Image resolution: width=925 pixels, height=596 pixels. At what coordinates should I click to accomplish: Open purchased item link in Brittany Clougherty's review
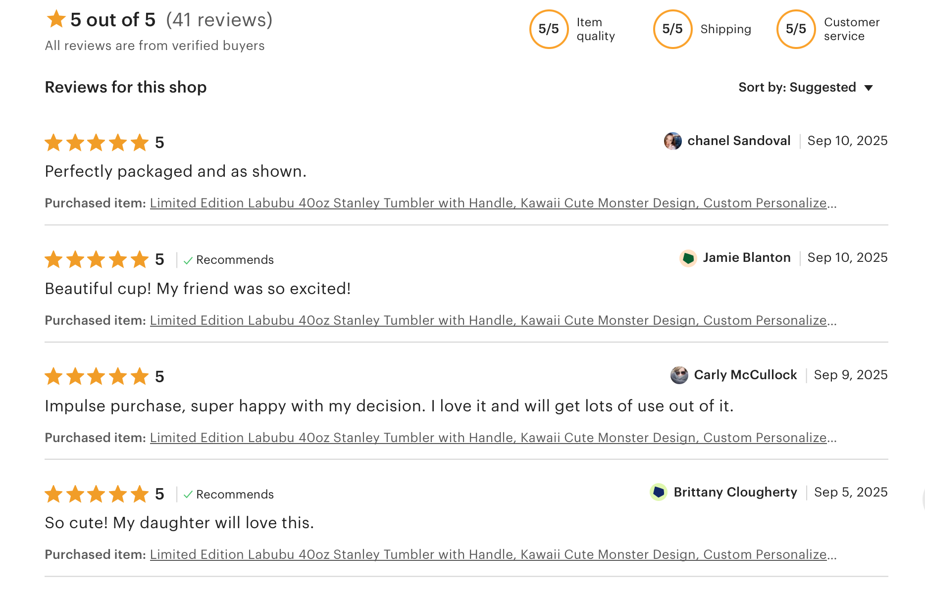point(493,555)
